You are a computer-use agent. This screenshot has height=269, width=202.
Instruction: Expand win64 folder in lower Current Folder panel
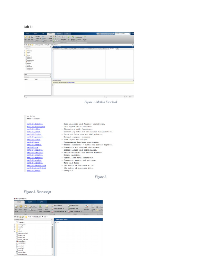15,231
